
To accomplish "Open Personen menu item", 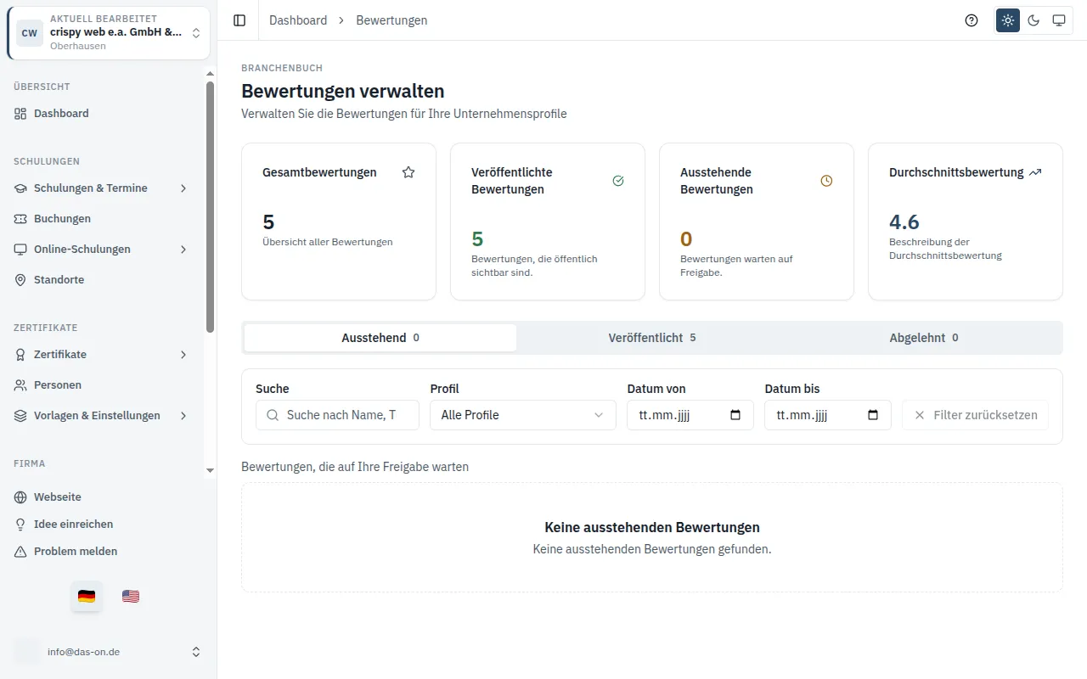I will click(102, 385).
